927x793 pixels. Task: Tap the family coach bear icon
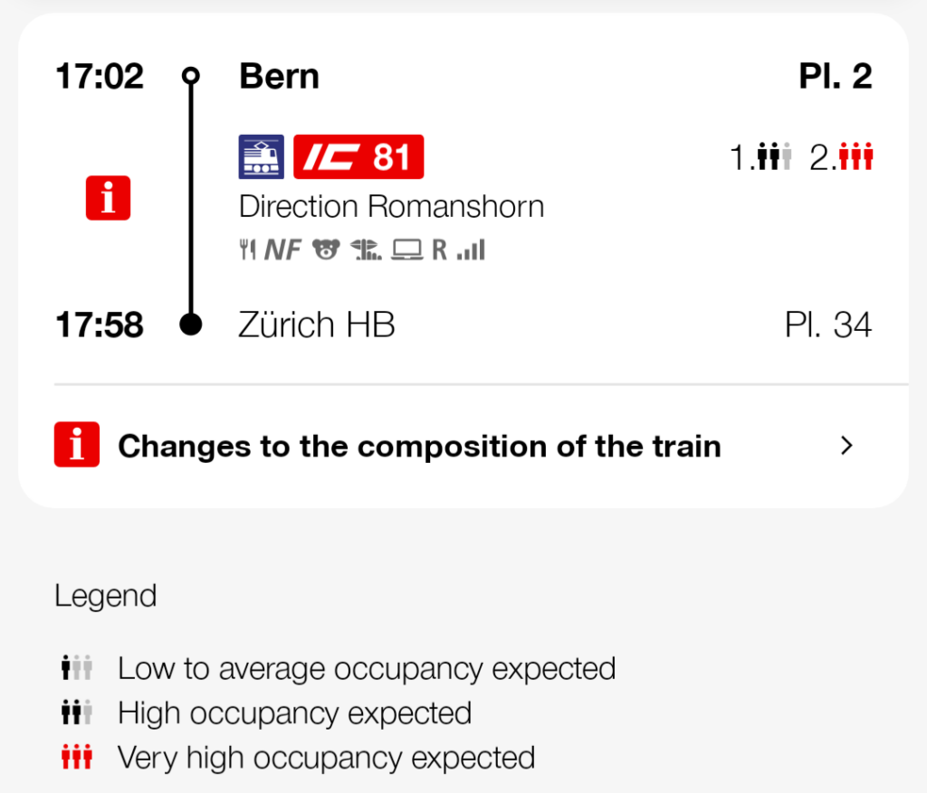(325, 250)
